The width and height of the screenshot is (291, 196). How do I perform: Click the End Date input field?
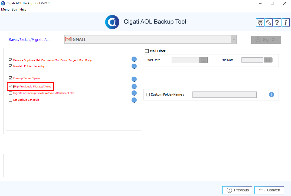tap(252, 60)
